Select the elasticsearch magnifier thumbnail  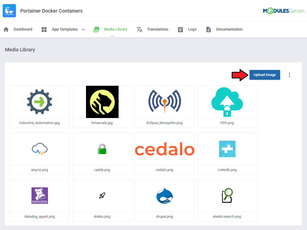point(227,195)
